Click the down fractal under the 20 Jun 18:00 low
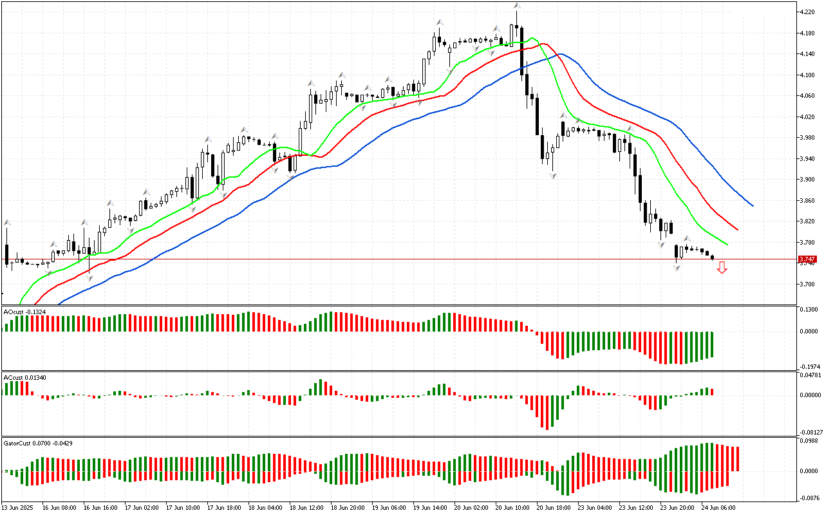This screenshot has height=515, width=824. point(552,175)
